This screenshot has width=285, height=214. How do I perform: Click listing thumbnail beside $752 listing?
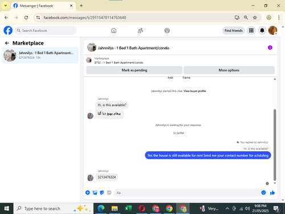pyautogui.click(x=89, y=60)
